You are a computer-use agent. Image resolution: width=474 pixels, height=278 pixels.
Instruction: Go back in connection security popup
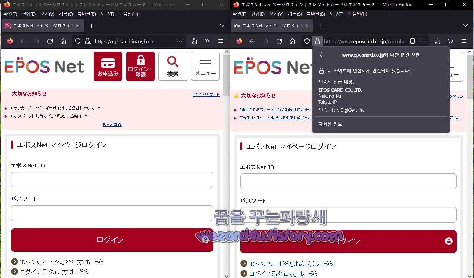tap(321, 55)
